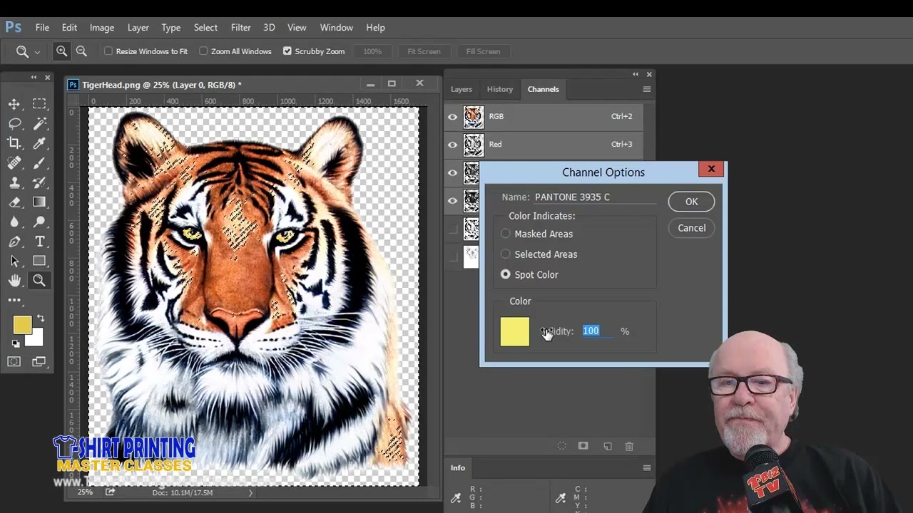Enable Resize Windows to Fit checkbox
The image size is (913, 513).
pos(108,51)
